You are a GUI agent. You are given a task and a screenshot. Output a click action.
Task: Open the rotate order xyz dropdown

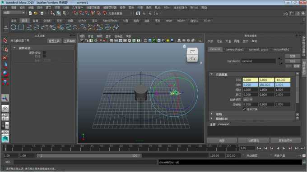coord(248,100)
